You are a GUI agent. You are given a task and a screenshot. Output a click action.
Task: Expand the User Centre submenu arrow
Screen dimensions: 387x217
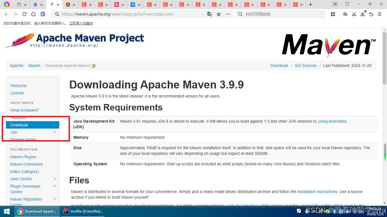click(x=55, y=179)
